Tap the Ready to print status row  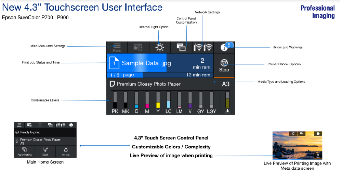click(45, 132)
